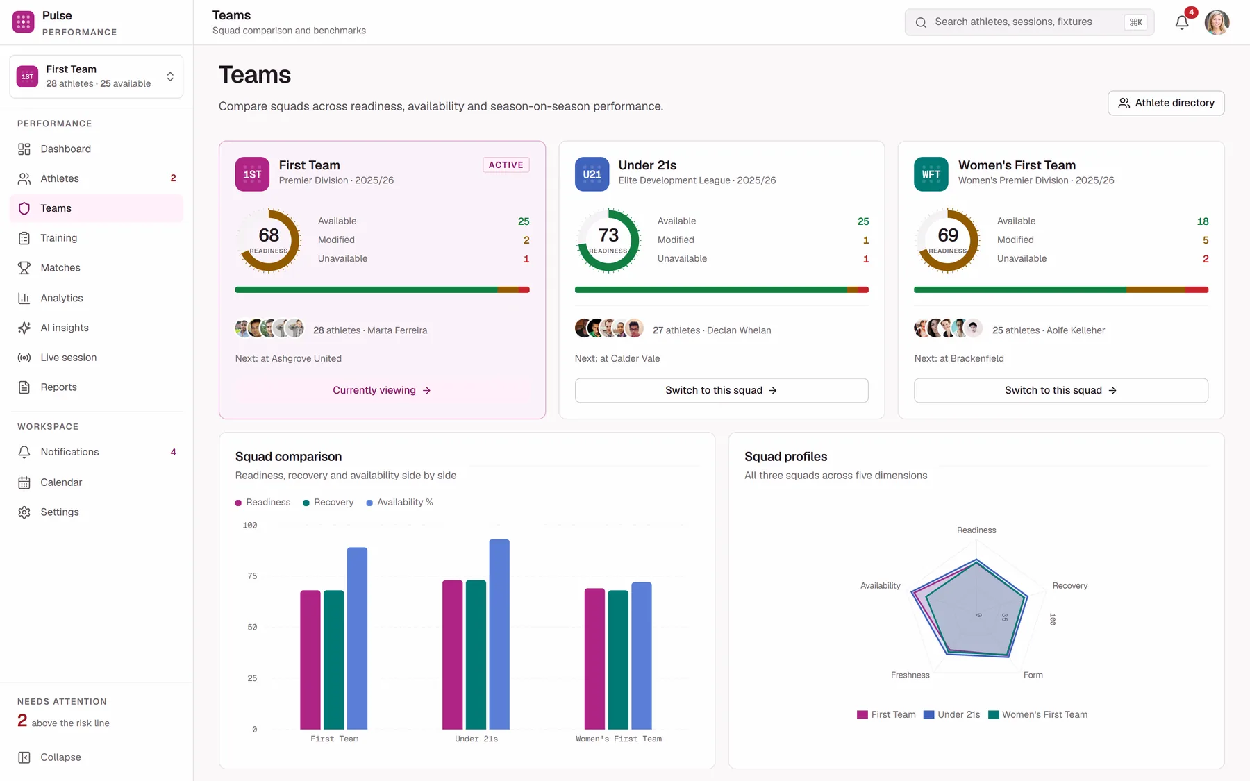Toggle the Readiness legend series
Viewport: 1250px width, 781px height.
[x=263, y=503]
